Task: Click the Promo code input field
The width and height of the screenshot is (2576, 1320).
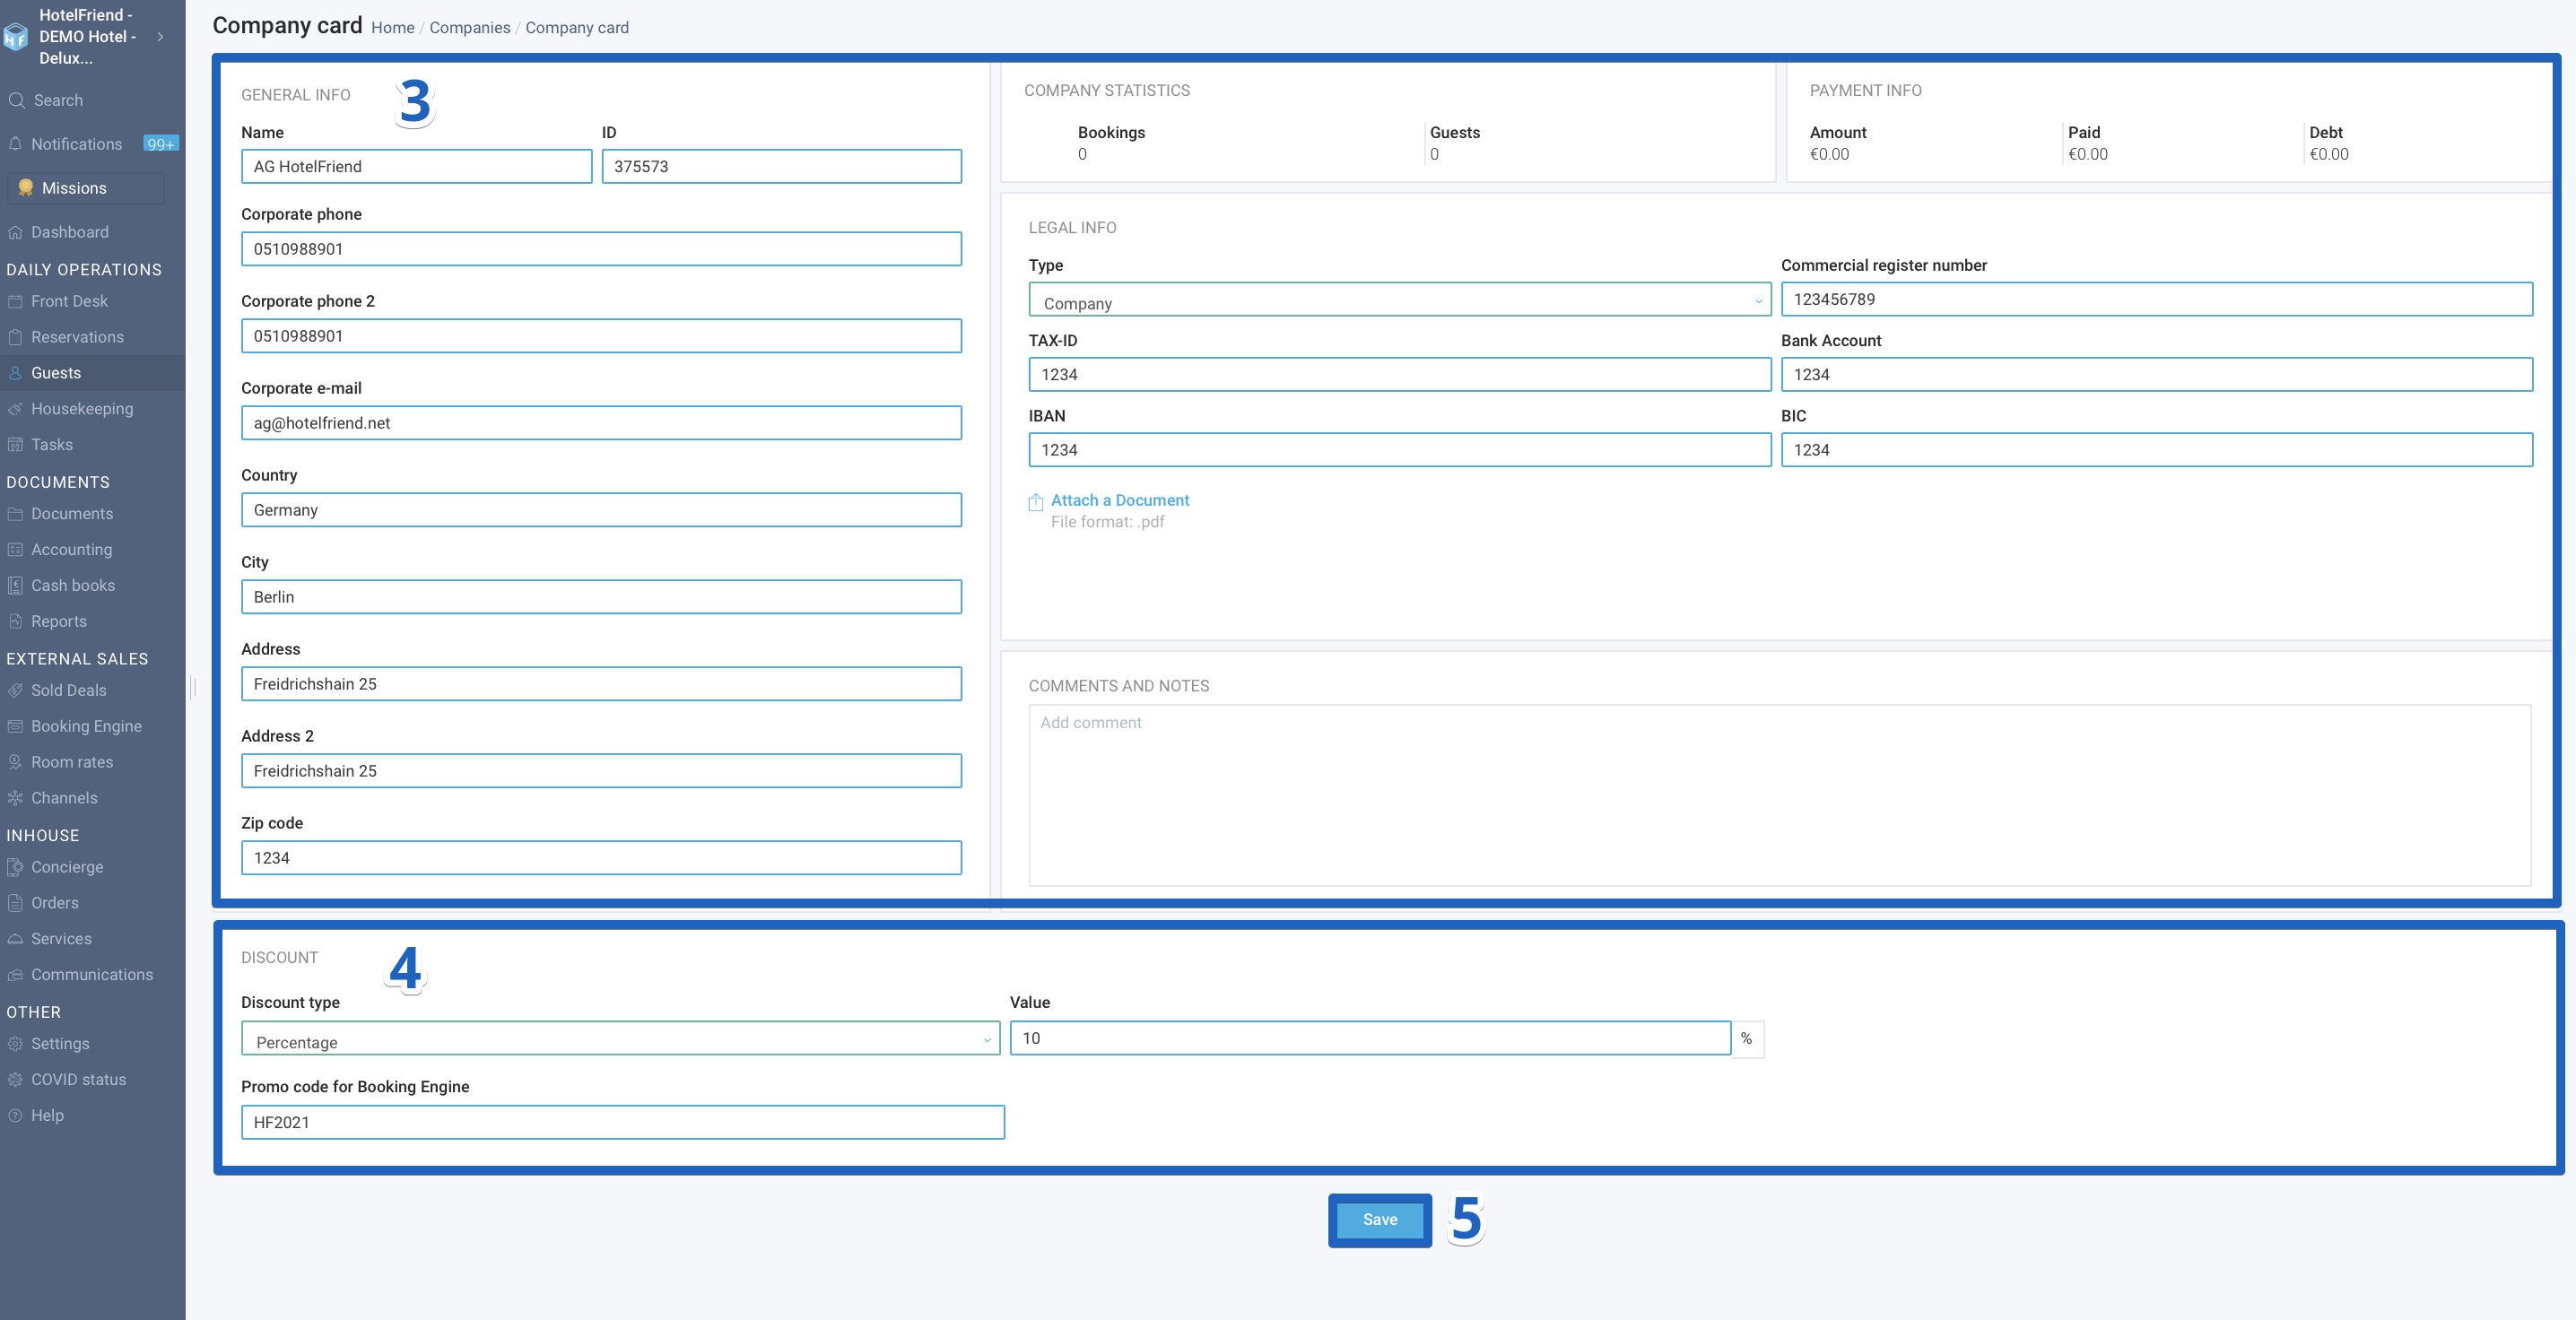Action: click(x=622, y=1123)
